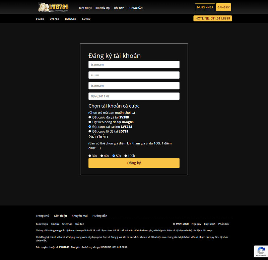Click the LVG7888 copyright text
The image size is (268, 260).
64,247
